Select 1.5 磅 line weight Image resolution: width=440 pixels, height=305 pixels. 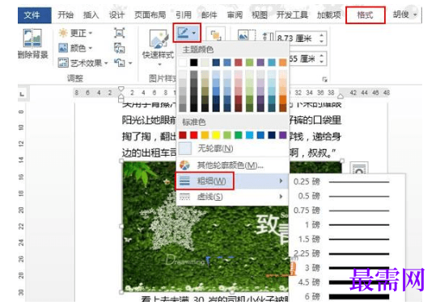tap(347, 240)
